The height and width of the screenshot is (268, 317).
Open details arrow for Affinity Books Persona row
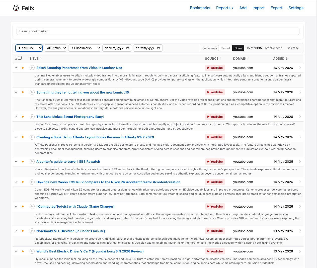click(300, 137)
